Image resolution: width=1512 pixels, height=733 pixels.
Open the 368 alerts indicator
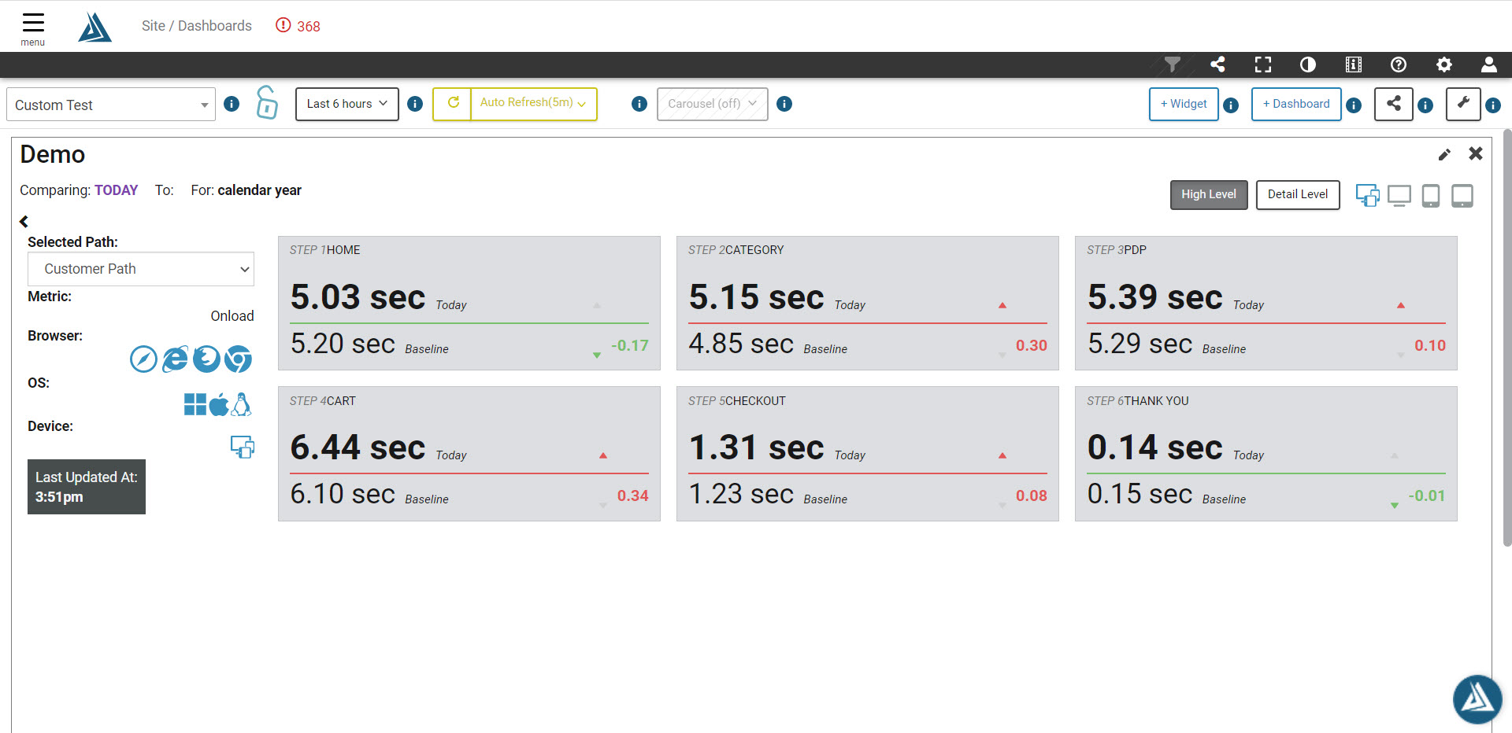(x=298, y=26)
